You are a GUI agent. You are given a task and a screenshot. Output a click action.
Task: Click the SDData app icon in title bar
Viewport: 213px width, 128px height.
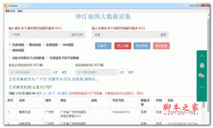point(6,6)
